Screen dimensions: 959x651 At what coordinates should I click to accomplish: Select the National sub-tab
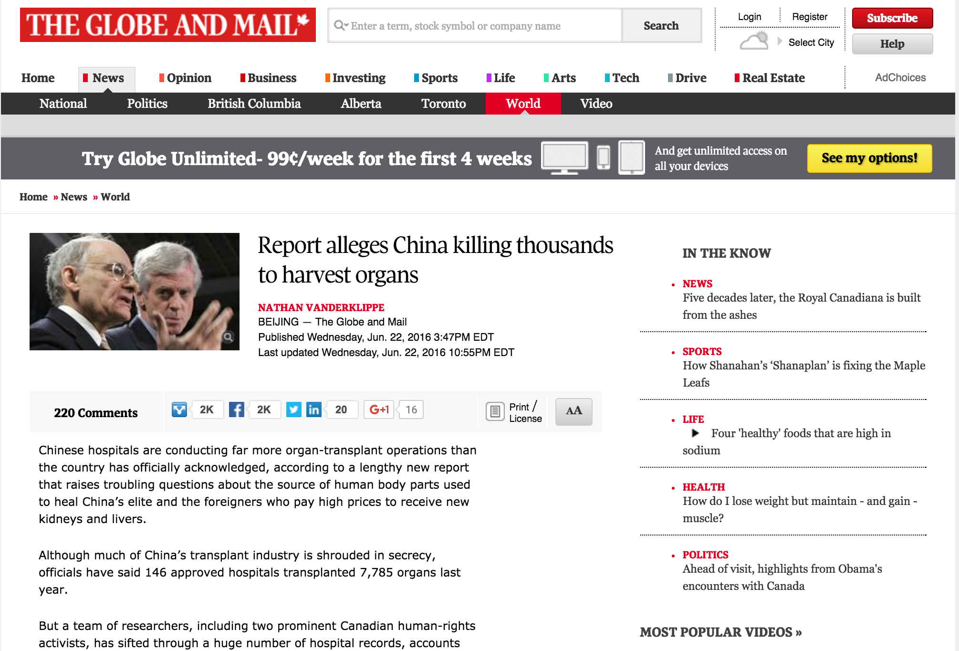[63, 104]
